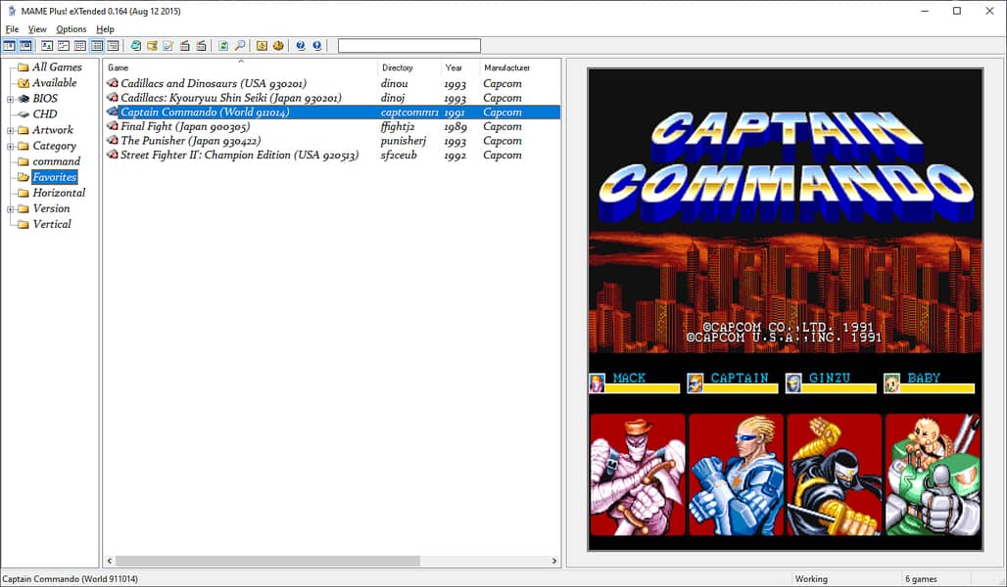Screen dimensions: 1007x587
Task: Click the teal page toolbar icon
Action: (x=135, y=46)
